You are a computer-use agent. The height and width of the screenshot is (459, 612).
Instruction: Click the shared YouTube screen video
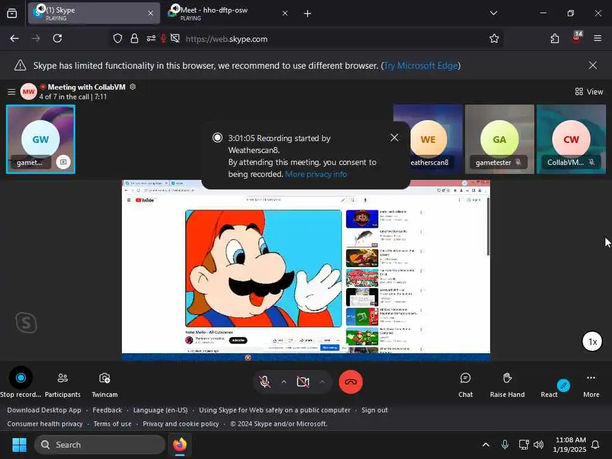(x=264, y=268)
